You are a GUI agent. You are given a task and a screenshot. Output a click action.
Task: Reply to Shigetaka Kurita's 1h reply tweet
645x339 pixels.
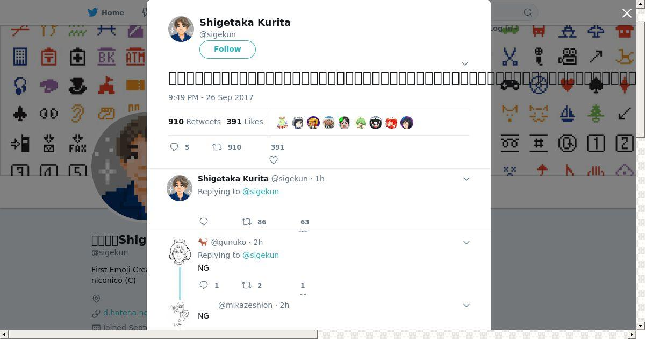point(204,222)
